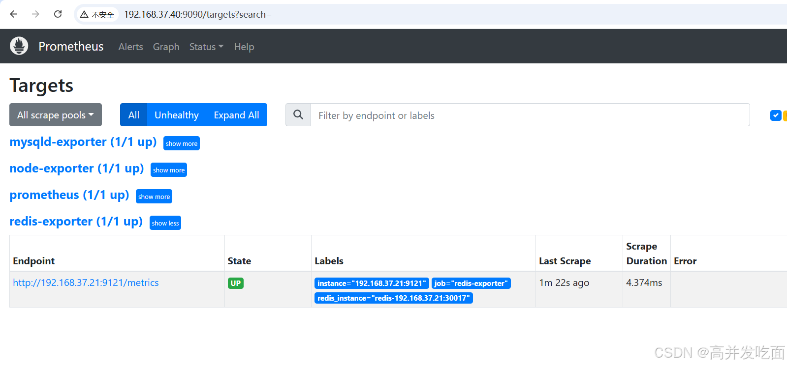Open the redis-exporter (1/1 up) link
This screenshot has width=787, height=366.
click(76, 222)
